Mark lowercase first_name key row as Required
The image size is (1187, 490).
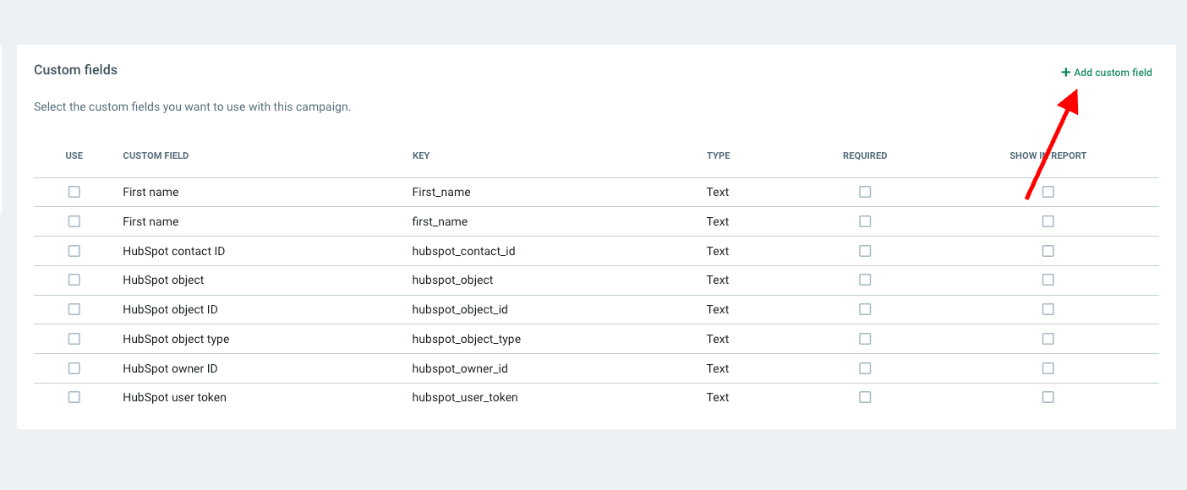(x=865, y=221)
